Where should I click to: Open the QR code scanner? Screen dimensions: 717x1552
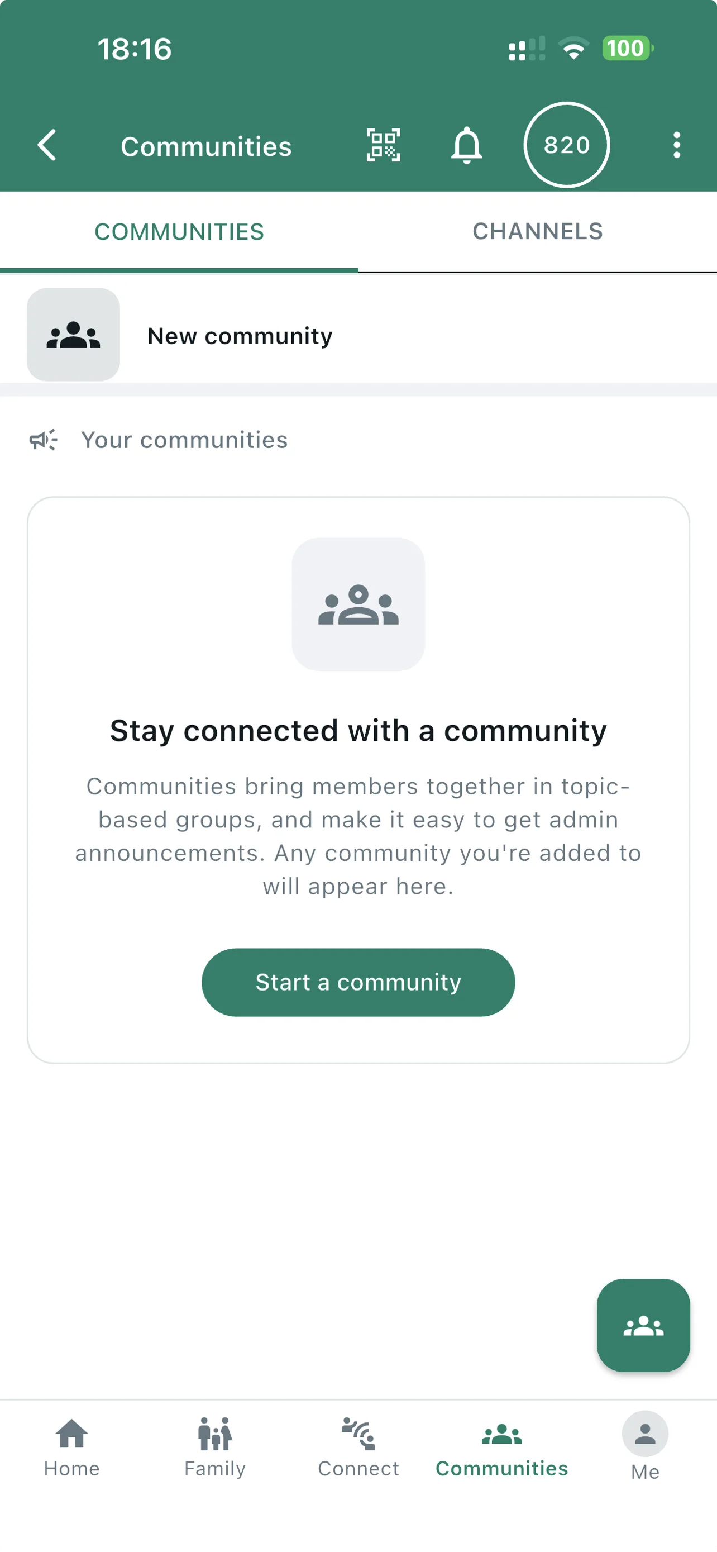(384, 145)
